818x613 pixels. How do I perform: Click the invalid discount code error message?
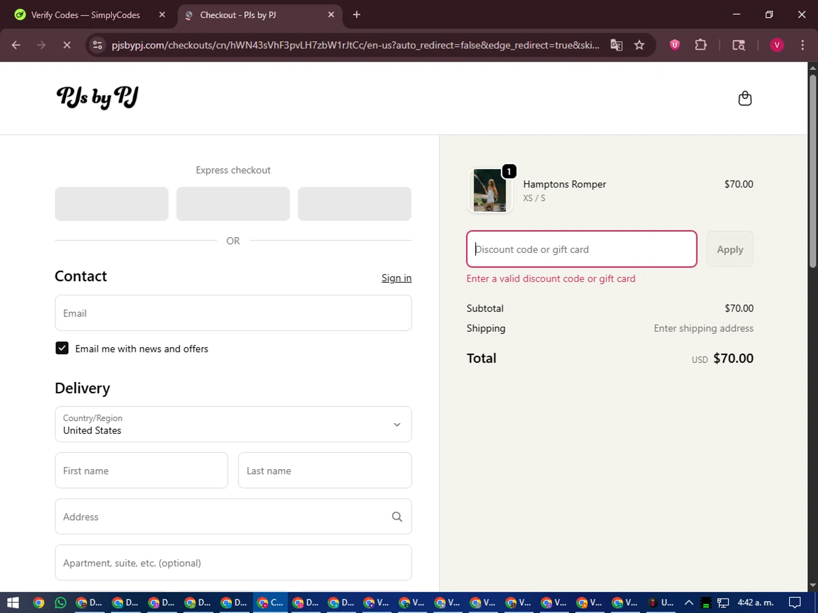pyautogui.click(x=551, y=278)
